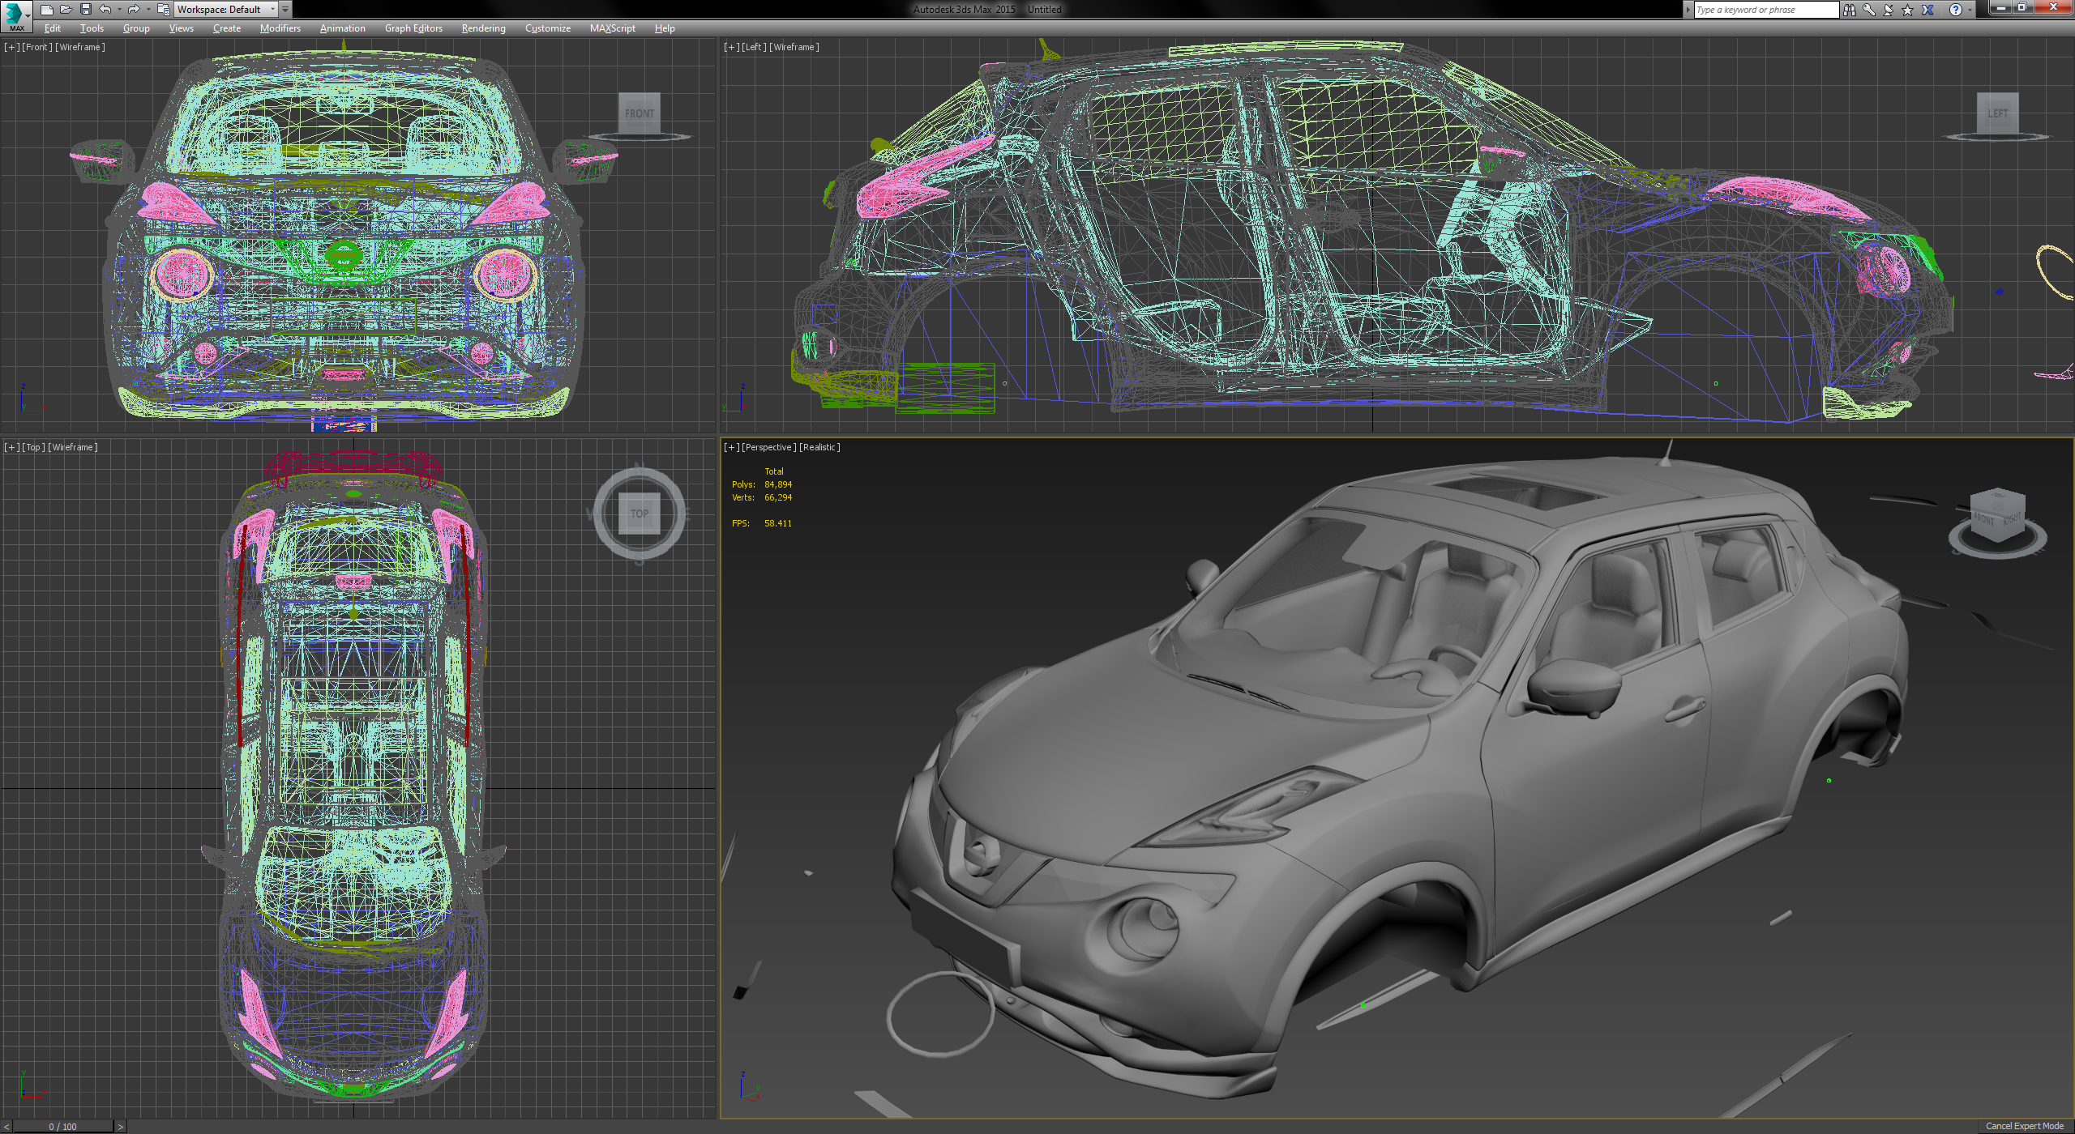Click the TOP ViewCube in Top viewport

pos(640,514)
